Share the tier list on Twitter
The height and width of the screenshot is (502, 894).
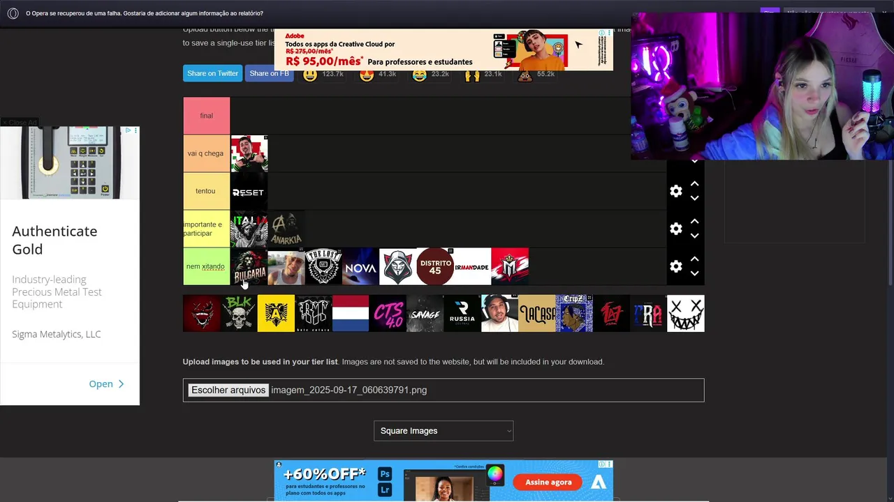click(x=212, y=73)
